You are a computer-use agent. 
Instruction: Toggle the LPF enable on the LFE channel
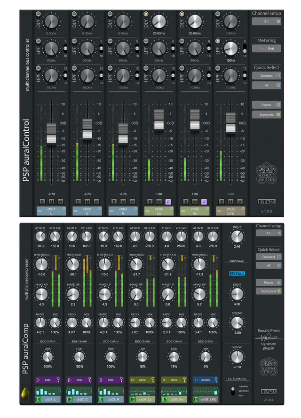(x=219, y=41)
